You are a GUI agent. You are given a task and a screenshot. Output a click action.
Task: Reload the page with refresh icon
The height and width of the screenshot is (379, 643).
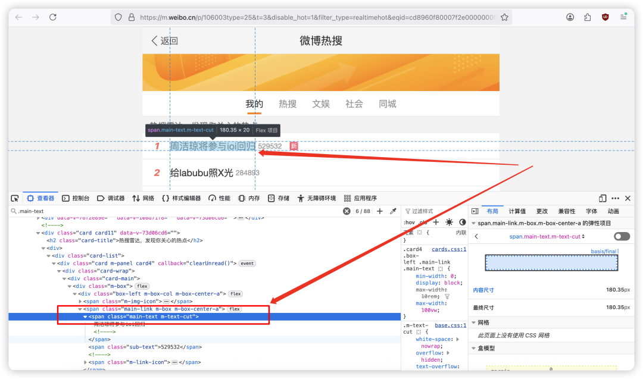52,17
